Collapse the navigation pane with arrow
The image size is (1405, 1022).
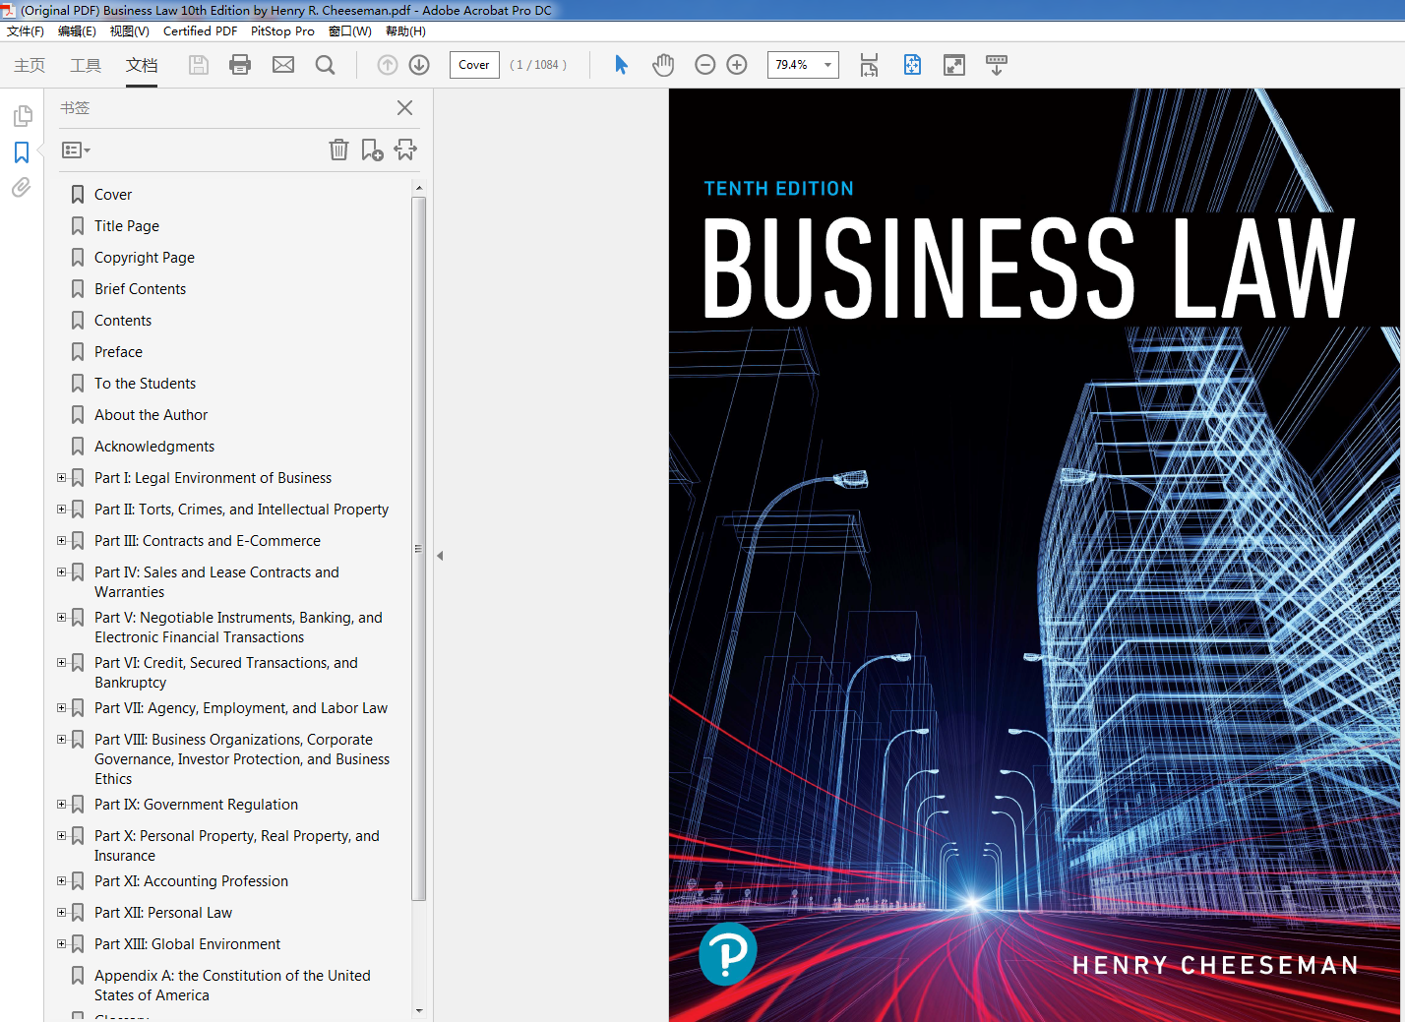click(440, 556)
